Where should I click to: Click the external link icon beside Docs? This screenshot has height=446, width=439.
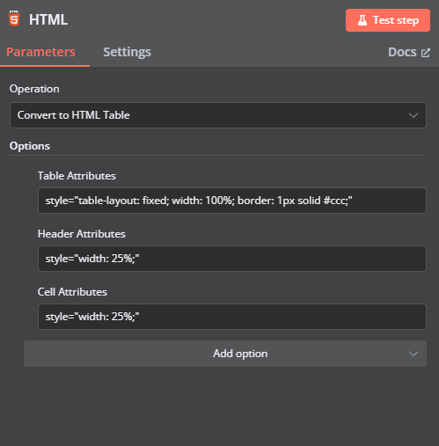click(426, 53)
